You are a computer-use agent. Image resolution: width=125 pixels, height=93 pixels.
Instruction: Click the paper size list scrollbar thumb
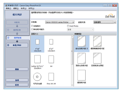[x=72, y=51]
